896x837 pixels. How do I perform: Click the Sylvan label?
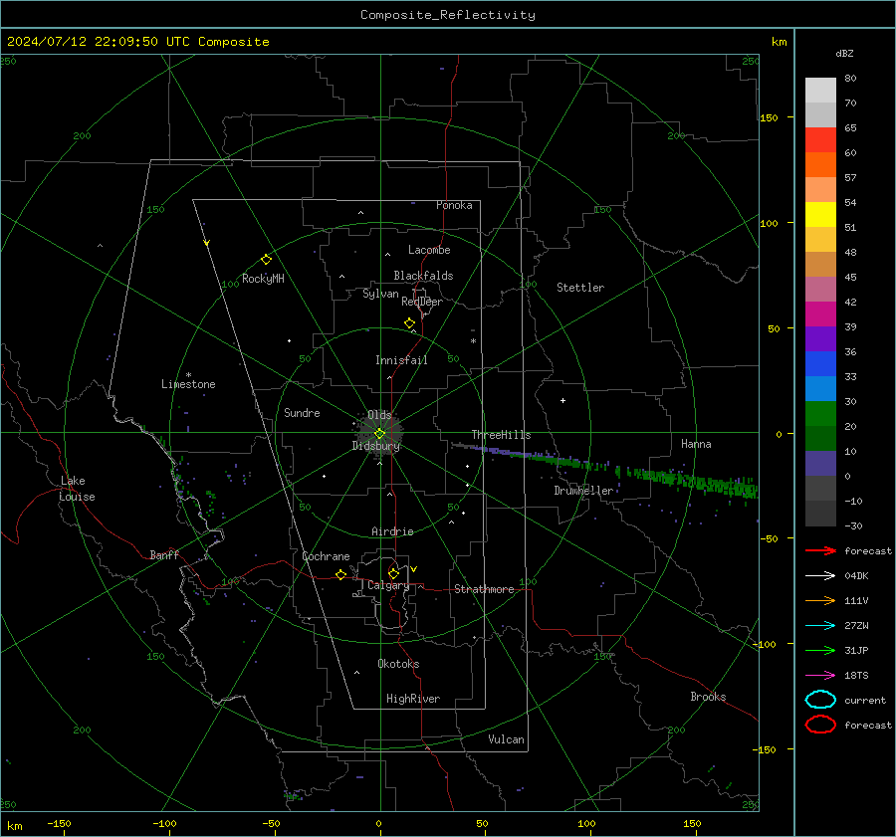pos(380,294)
